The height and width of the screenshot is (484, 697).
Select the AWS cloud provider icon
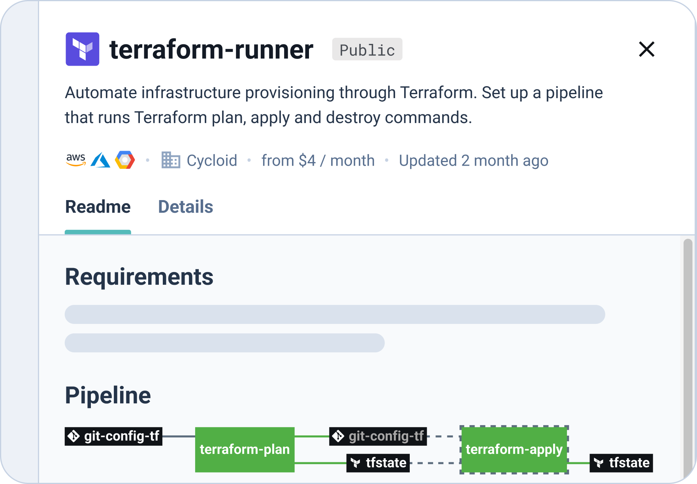pos(76,160)
